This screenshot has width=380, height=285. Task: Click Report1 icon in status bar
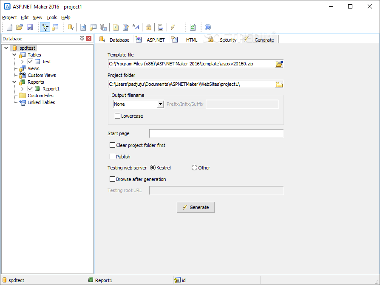click(x=91, y=280)
